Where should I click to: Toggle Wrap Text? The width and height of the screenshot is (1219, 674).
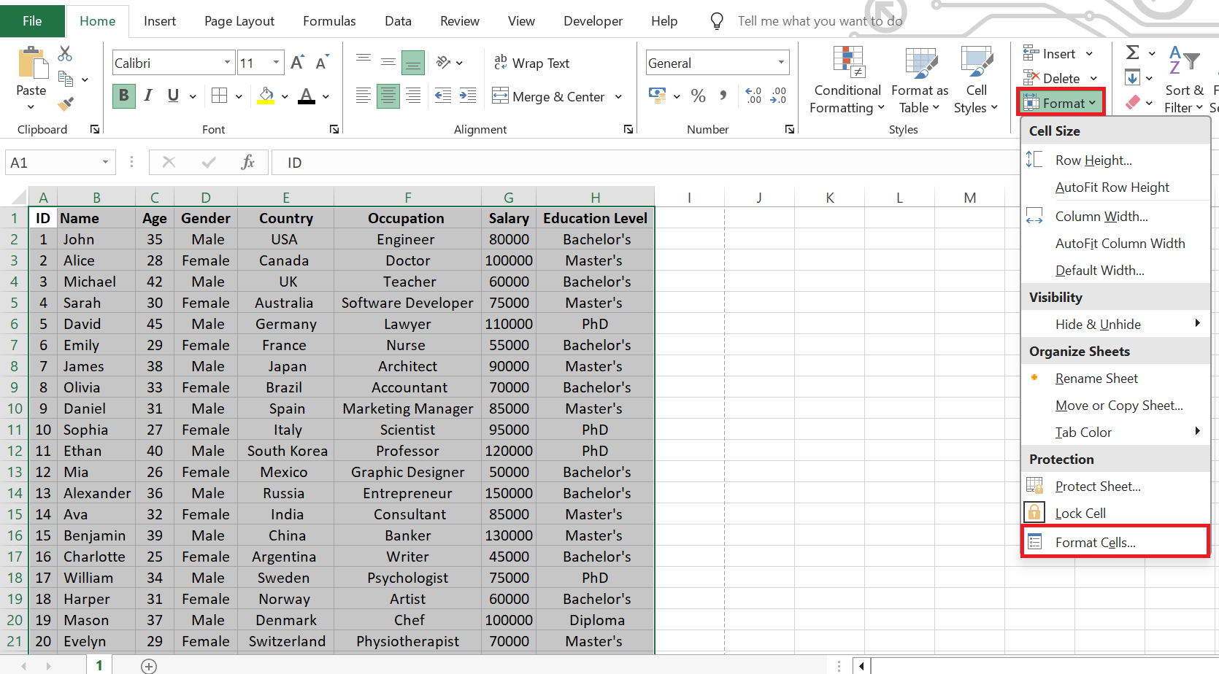(x=532, y=63)
